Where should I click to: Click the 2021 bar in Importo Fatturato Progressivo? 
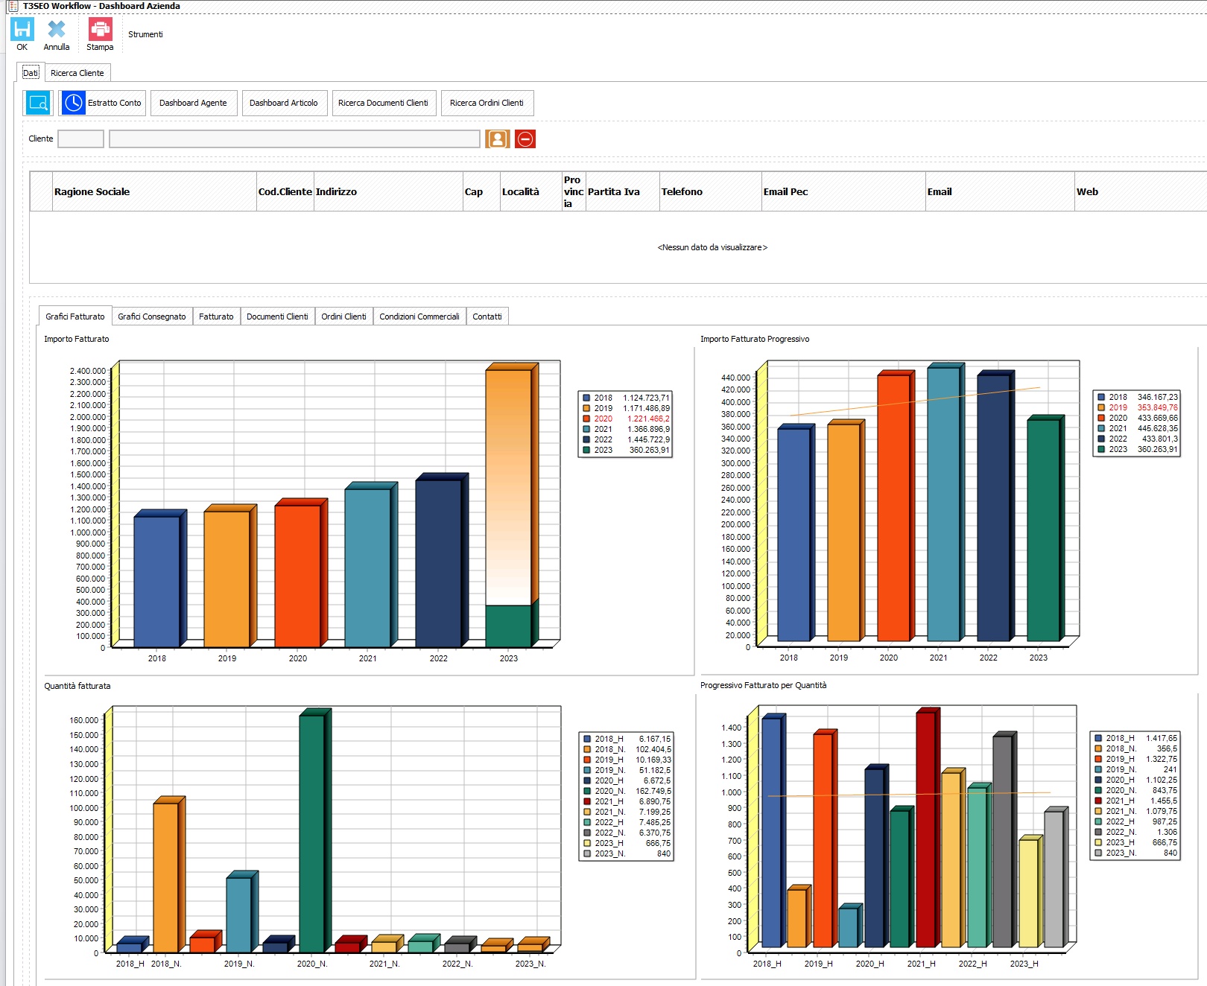945,503
